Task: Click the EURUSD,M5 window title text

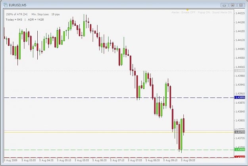Action: tap(17, 5)
